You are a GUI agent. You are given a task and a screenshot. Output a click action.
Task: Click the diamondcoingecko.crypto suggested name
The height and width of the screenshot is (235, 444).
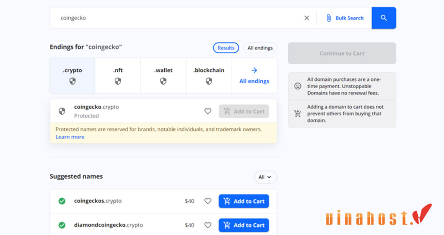108,225
